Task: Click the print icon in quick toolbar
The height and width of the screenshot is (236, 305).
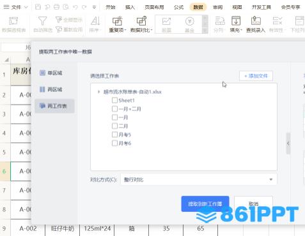Action: coord(56,7)
